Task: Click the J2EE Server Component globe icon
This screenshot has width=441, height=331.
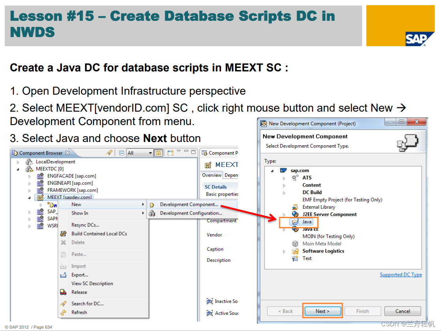Action: click(x=295, y=214)
